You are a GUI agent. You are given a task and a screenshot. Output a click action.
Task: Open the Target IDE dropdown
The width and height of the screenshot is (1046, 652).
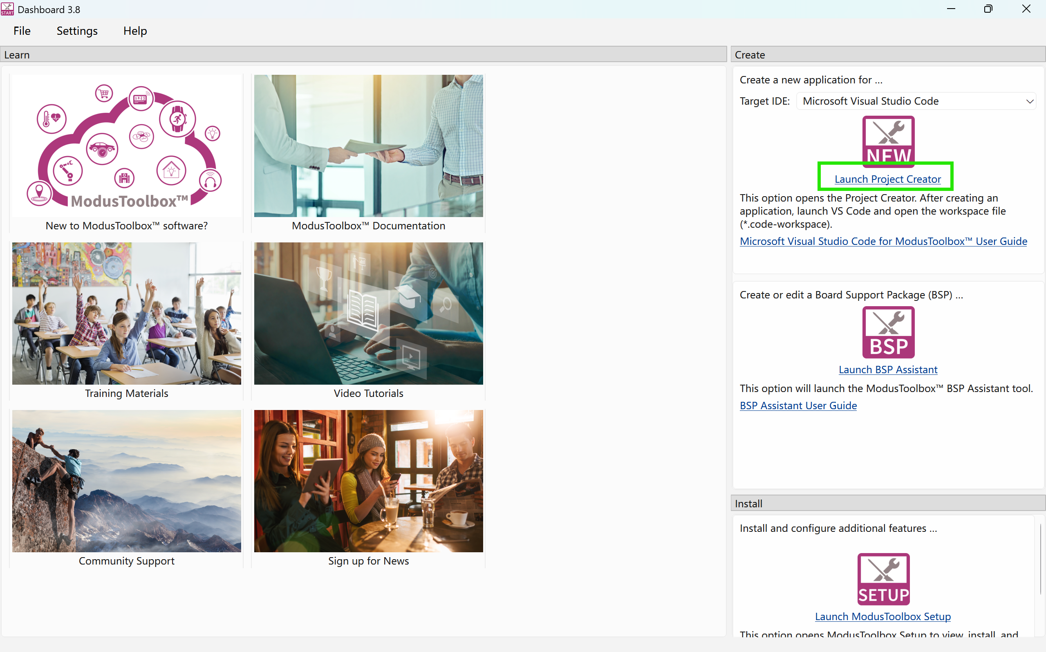click(916, 101)
